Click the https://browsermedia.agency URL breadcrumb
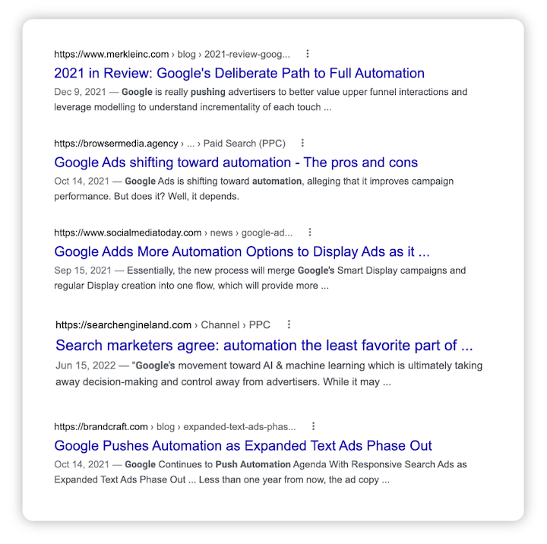 tap(169, 144)
